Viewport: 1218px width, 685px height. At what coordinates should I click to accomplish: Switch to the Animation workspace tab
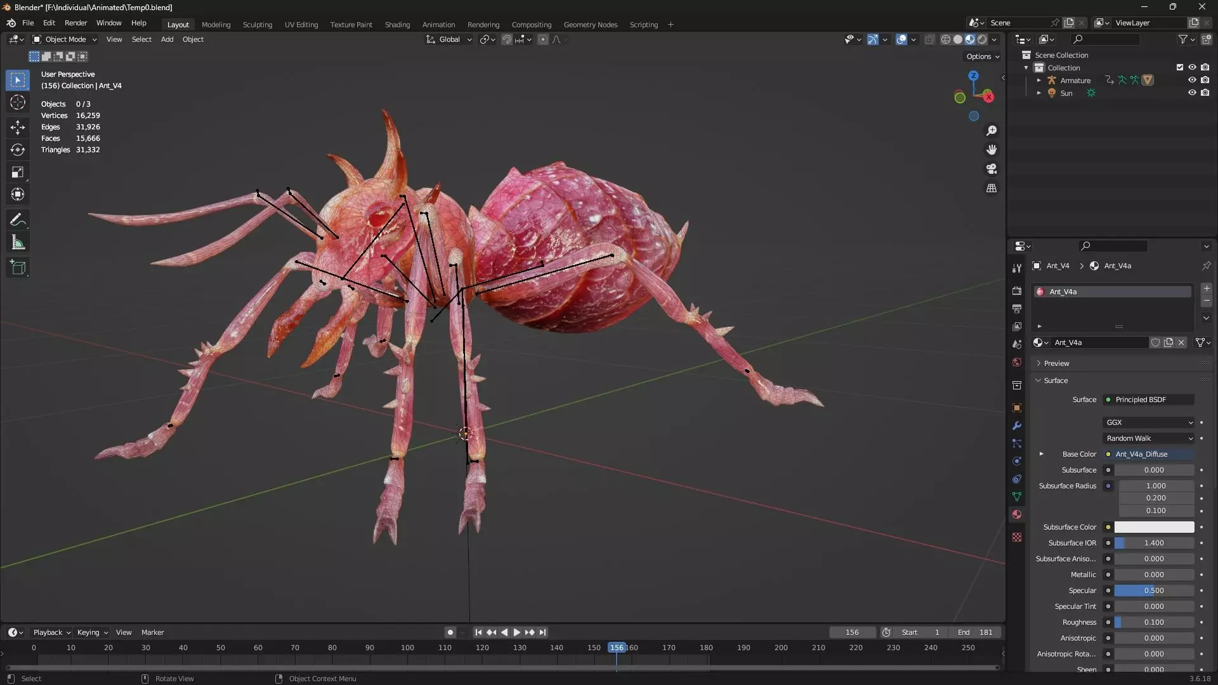click(438, 25)
